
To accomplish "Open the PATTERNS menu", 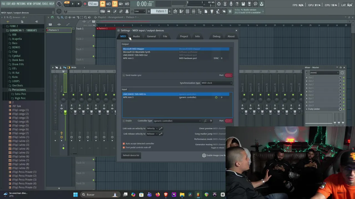I will 21,4.
